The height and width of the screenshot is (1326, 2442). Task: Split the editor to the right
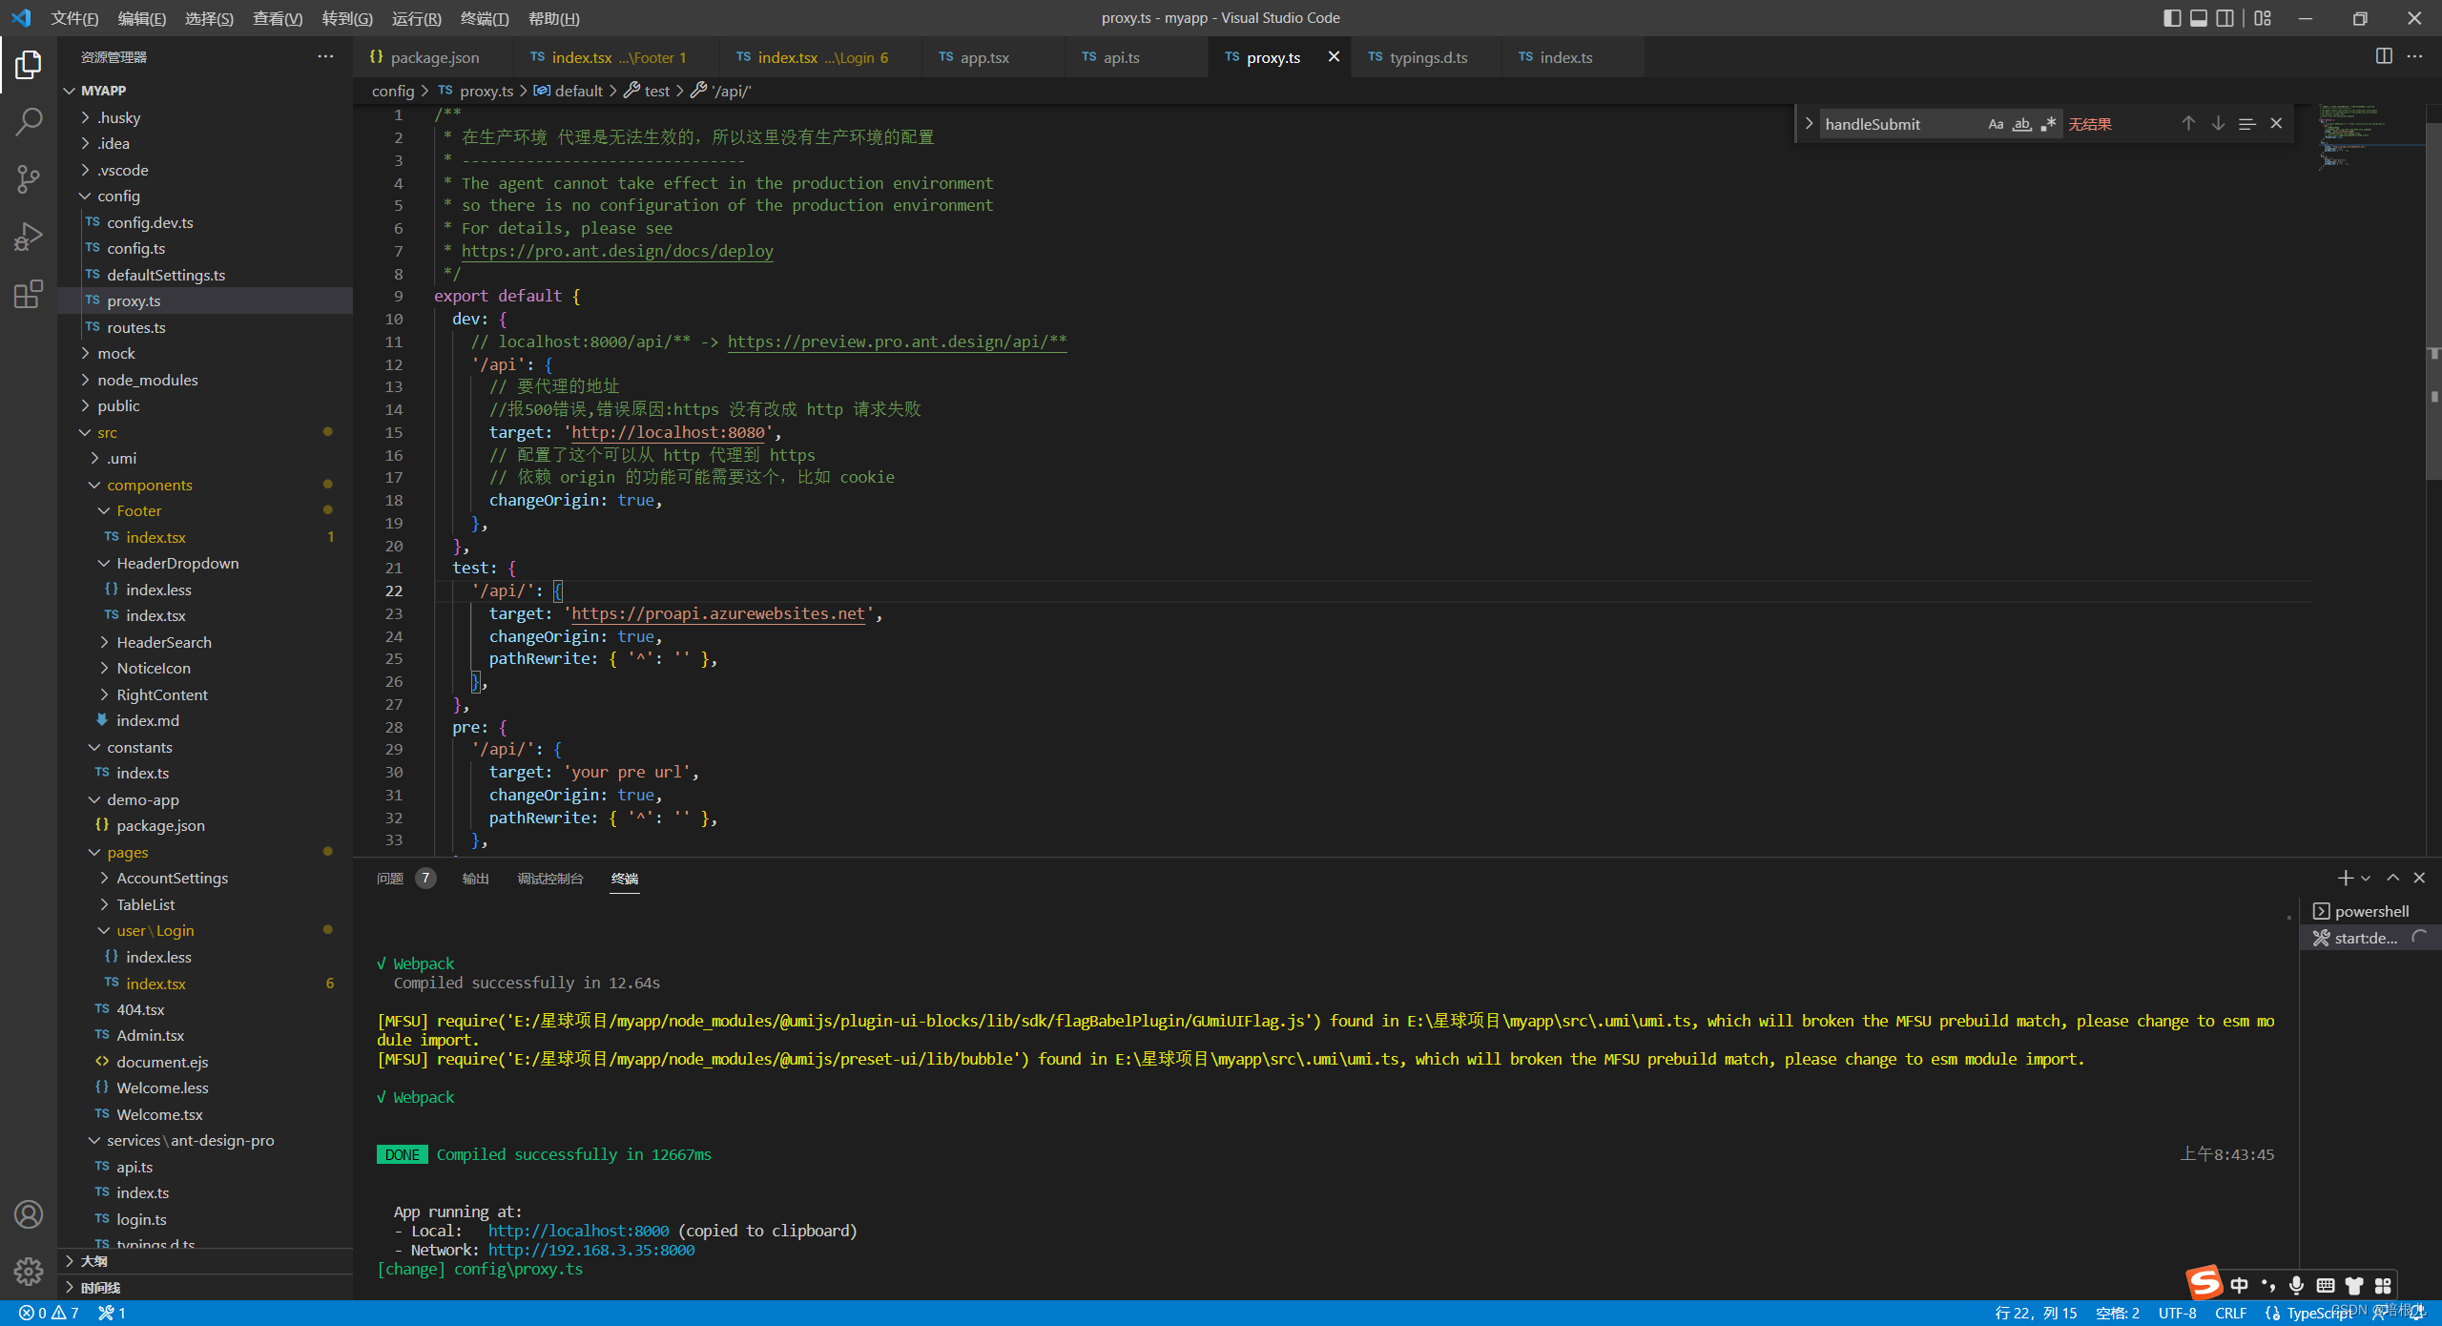2383,56
